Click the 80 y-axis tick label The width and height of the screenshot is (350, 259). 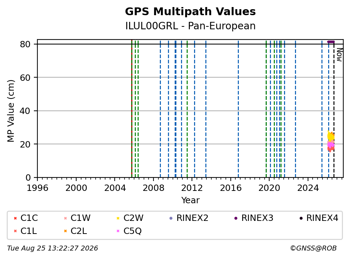click(x=25, y=44)
